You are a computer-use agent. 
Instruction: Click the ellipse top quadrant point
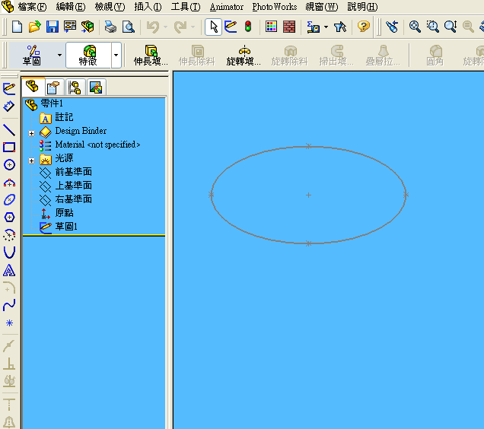(308, 146)
